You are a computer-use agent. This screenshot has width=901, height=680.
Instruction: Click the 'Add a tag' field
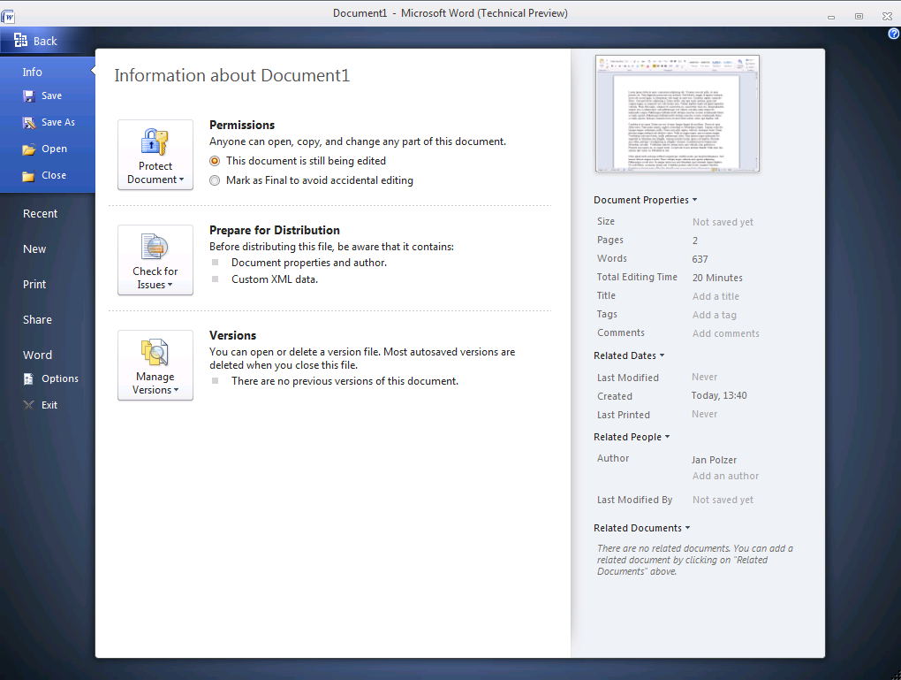coord(715,315)
